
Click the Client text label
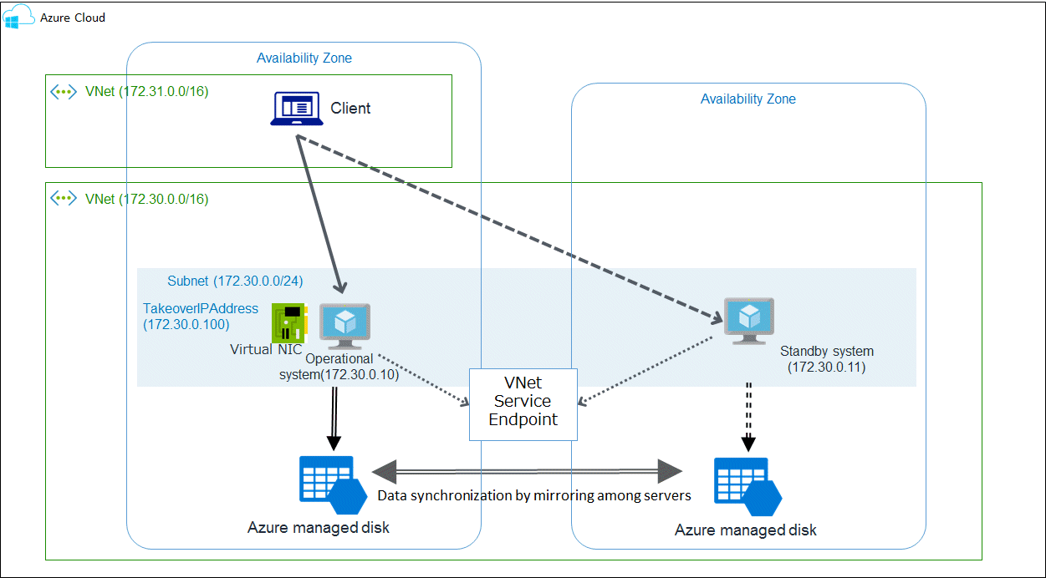(x=350, y=109)
